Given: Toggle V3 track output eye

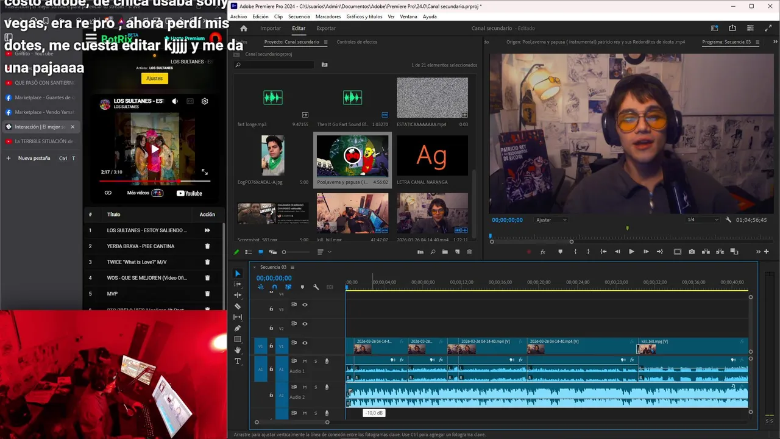Looking at the screenshot, I should pos(305,305).
